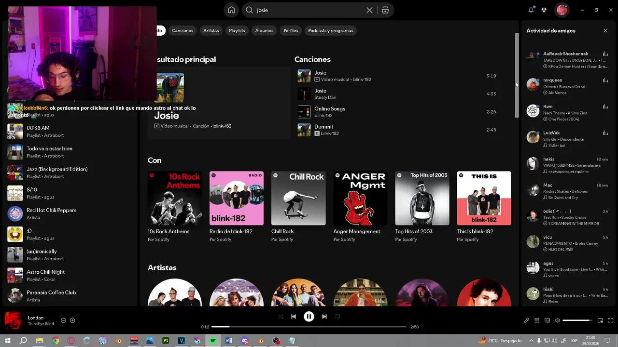Image resolution: width=618 pixels, height=347 pixels.
Task: Open the play queue icon
Action: click(x=537, y=320)
